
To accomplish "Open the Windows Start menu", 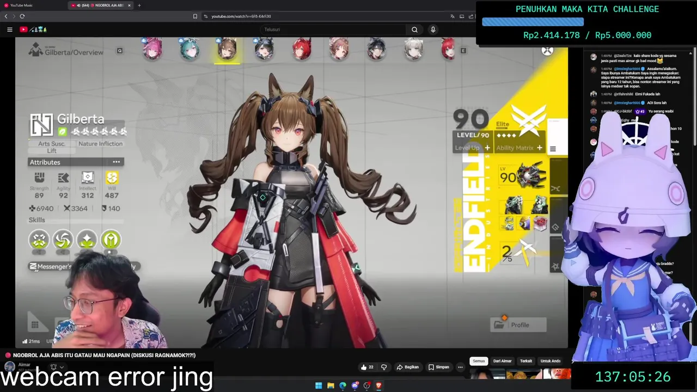I will (x=319, y=385).
